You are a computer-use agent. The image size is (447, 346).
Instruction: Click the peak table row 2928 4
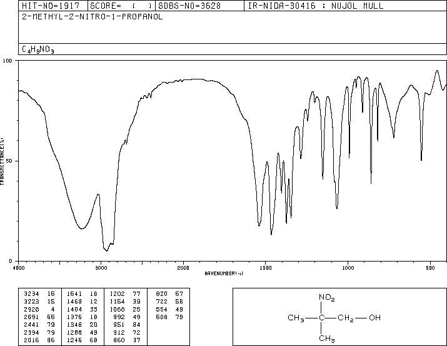(39, 309)
